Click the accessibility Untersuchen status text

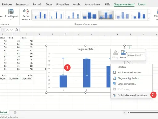[10, 117]
